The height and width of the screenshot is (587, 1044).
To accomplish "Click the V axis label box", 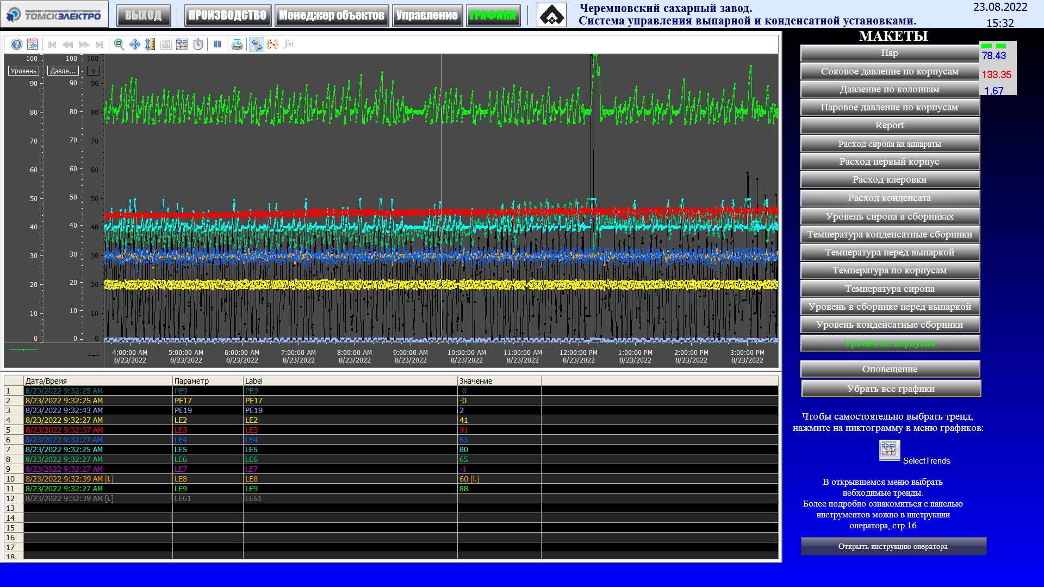I will point(94,71).
